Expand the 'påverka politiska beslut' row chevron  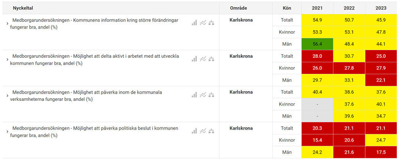(x=7, y=132)
